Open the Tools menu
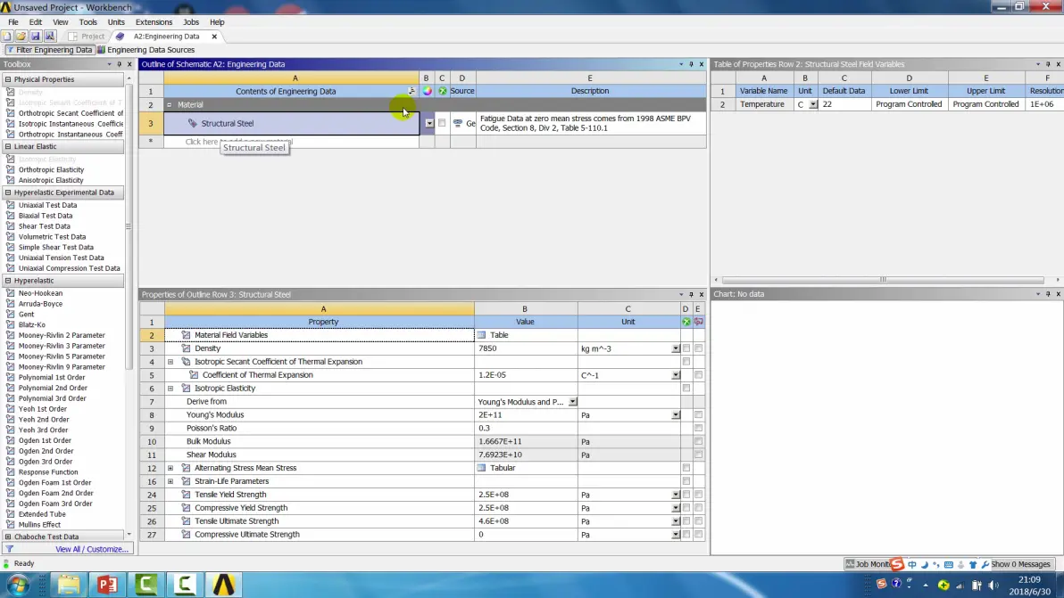This screenshot has width=1064, height=598. pos(88,22)
